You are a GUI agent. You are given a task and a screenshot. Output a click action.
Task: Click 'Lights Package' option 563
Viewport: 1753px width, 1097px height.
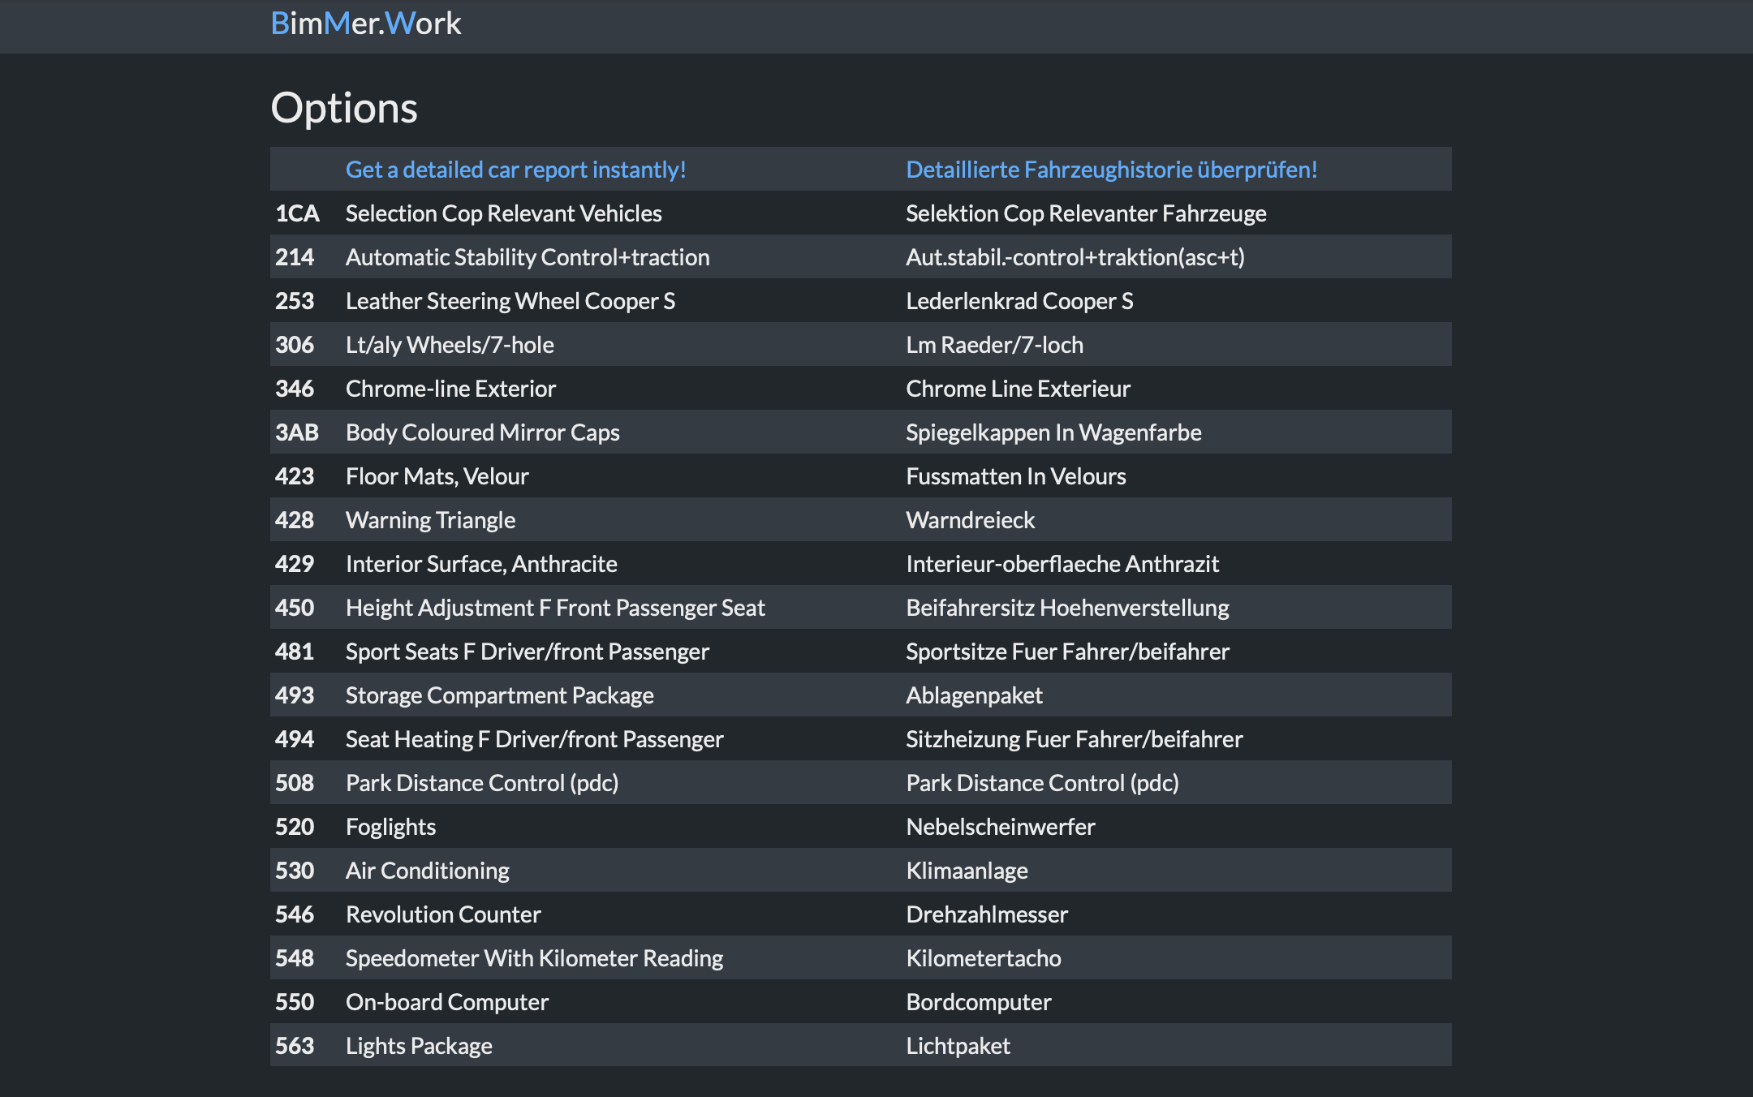[419, 1046]
